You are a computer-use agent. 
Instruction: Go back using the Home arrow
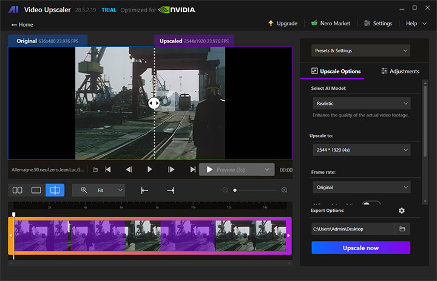point(22,25)
